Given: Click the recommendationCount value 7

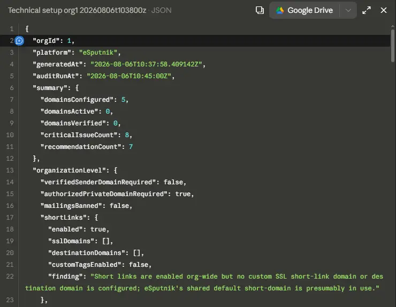Looking at the screenshot, I should [131, 147].
